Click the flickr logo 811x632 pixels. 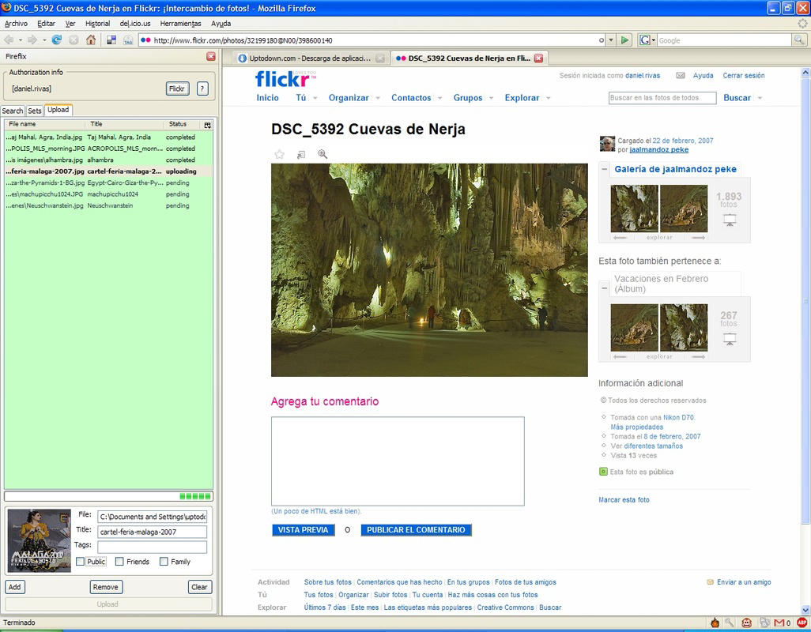285,79
